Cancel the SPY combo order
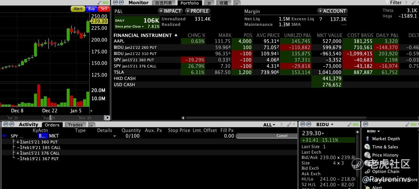 coord(266,136)
